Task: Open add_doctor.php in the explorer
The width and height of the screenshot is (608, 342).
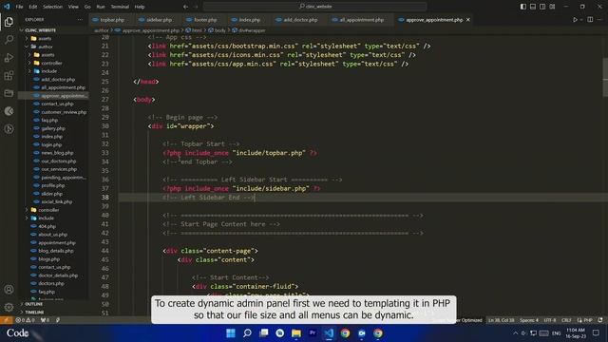Action: [x=58, y=79]
